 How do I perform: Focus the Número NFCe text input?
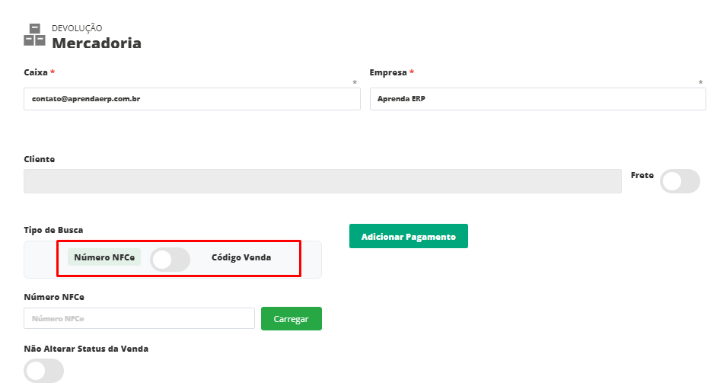[139, 318]
